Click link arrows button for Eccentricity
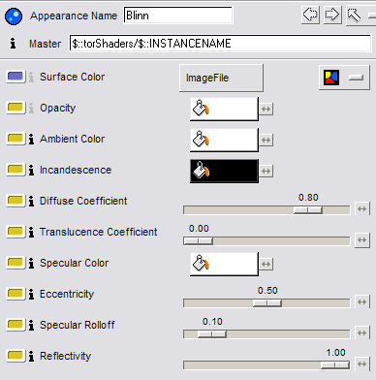This screenshot has width=376, height=380. coord(362,301)
